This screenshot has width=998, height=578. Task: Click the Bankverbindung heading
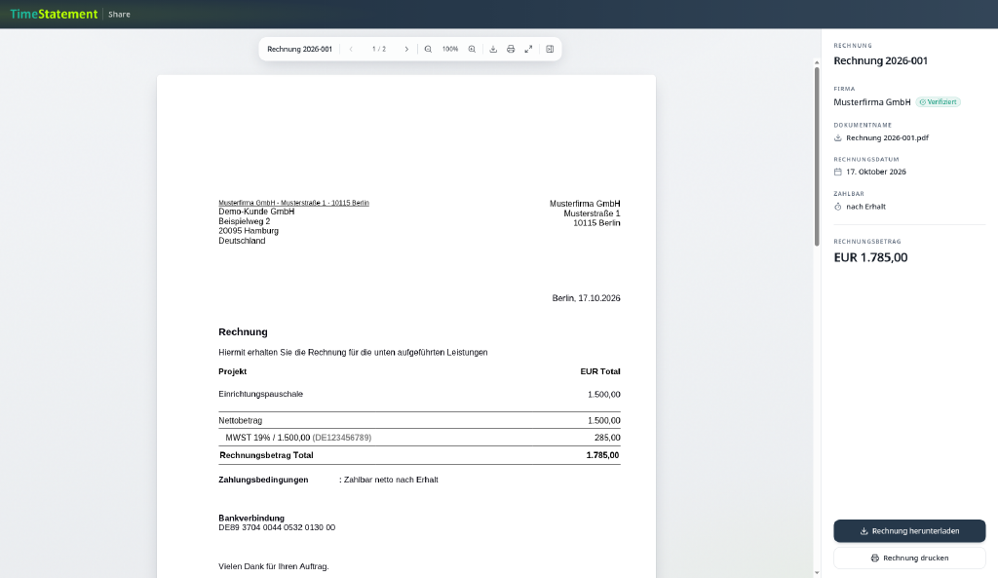pyautogui.click(x=251, y=519)
